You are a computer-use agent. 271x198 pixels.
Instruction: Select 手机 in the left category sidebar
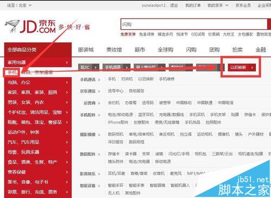(x=12, y=73)
